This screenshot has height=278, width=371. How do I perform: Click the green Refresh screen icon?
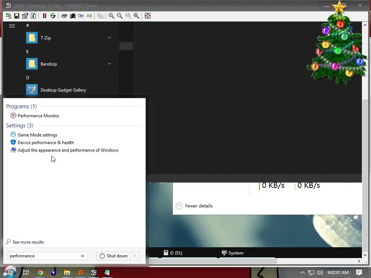[53, 16]
